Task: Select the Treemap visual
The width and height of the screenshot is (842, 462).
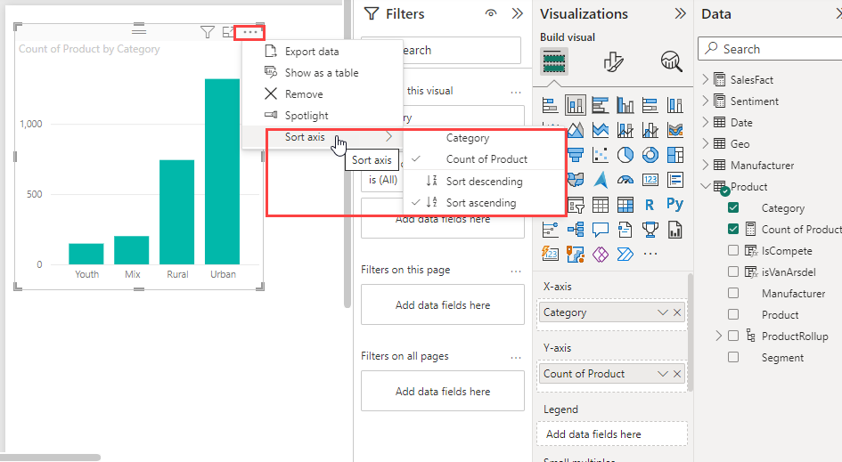Action: pos(675,155)
